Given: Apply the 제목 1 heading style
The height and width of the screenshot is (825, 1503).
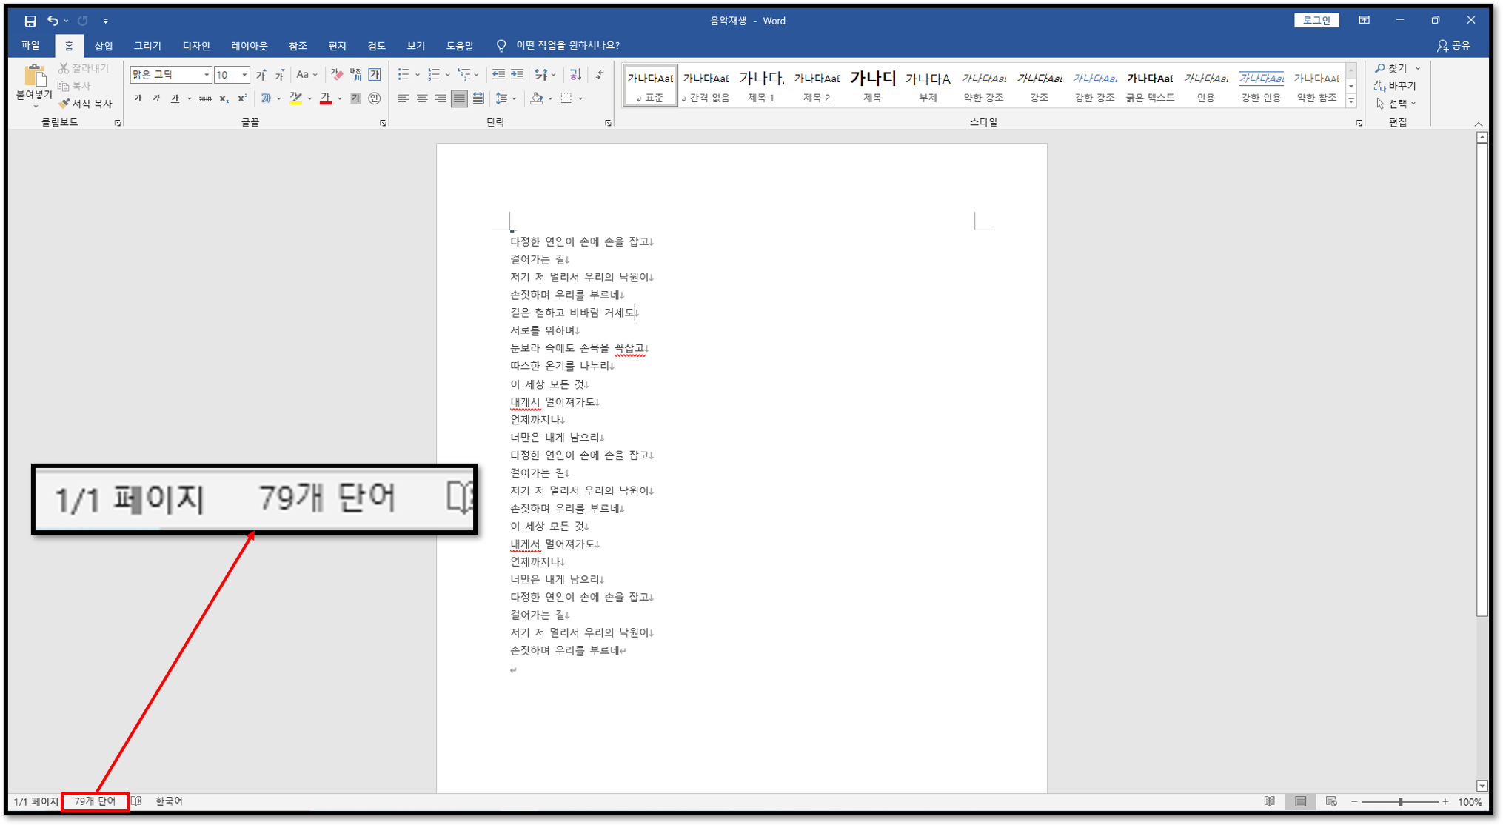Looking at the screenshot, I should [761, 85].
